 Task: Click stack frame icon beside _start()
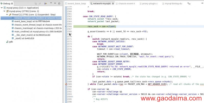tap(12, 38)
